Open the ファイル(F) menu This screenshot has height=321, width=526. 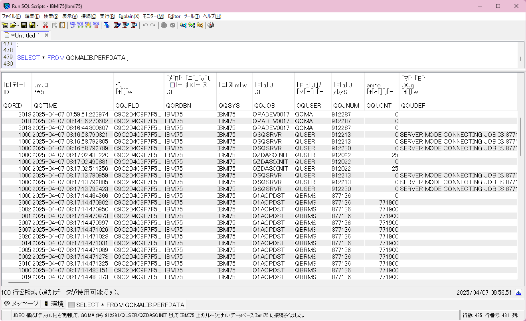point(11,16)
